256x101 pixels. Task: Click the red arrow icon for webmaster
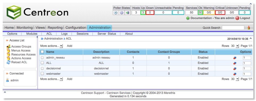click(x=235, y=74)
